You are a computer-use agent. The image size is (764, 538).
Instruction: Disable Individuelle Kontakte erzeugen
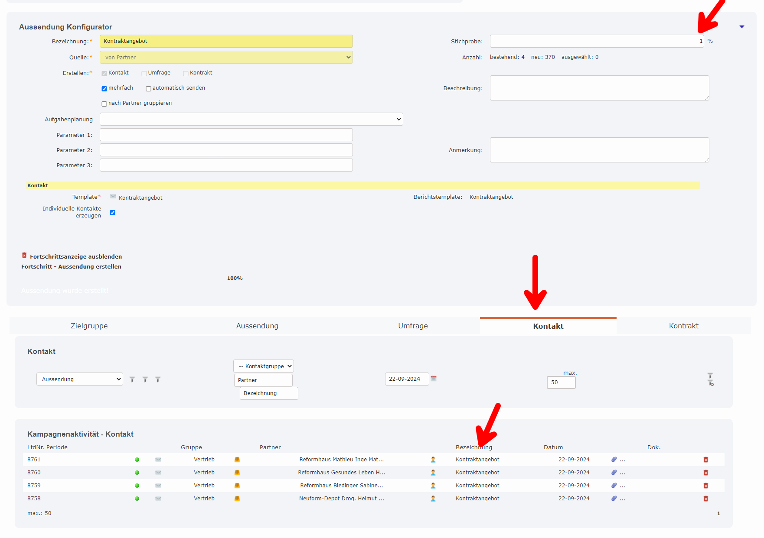(x=112, y=213)
